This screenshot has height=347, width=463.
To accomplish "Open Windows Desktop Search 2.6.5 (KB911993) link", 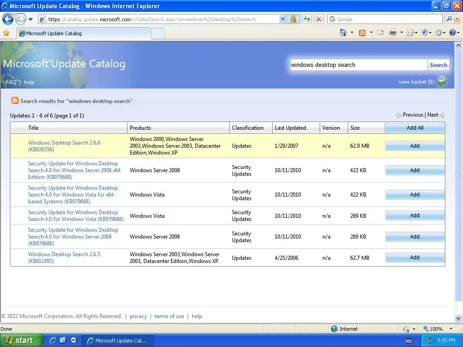I will pyautogui.click(x=64, y=258).
